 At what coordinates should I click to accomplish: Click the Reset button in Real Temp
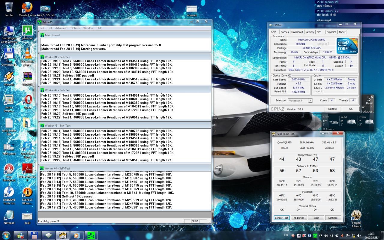316,218
